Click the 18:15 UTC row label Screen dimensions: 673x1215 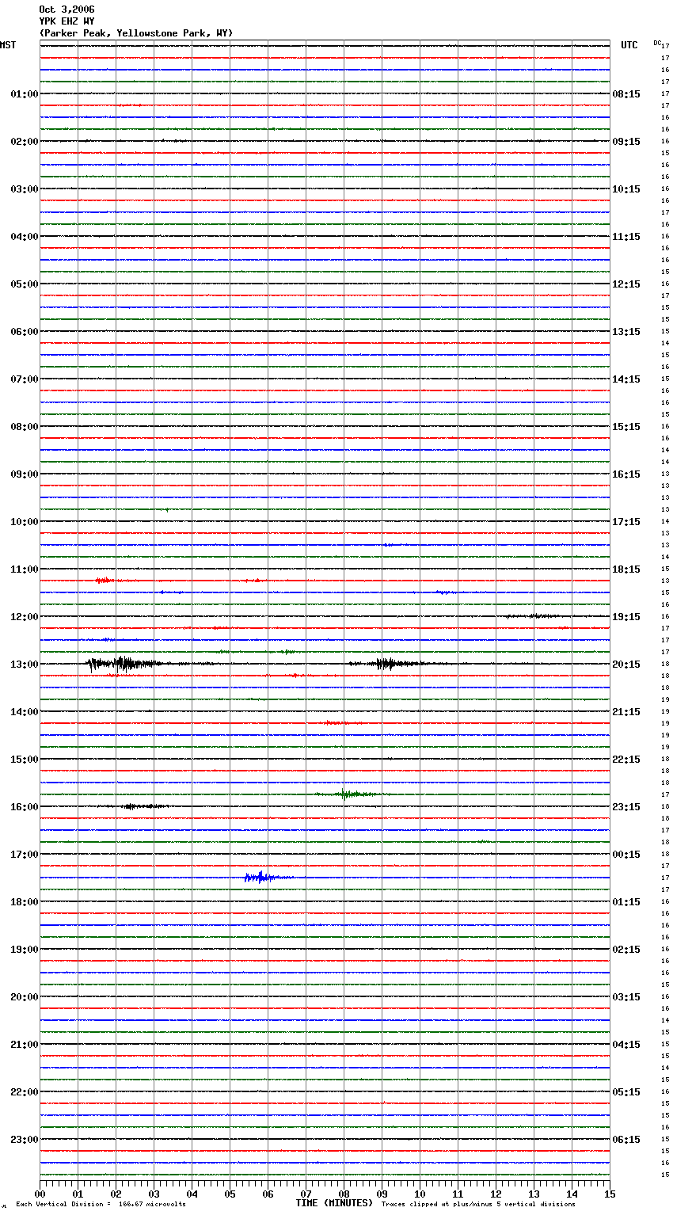626,569
